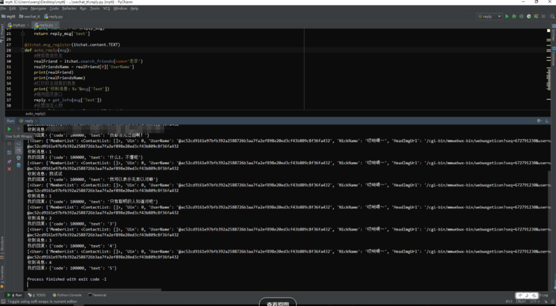Open the reply run configuration dropdown

coord(489,16)
